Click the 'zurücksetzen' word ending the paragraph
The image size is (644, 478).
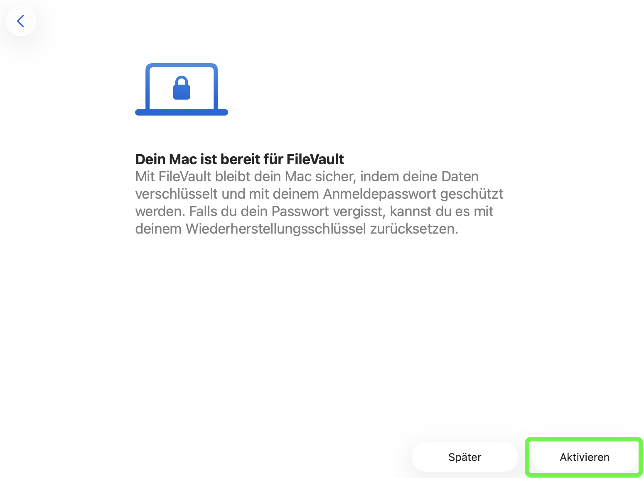click(414, 229)
